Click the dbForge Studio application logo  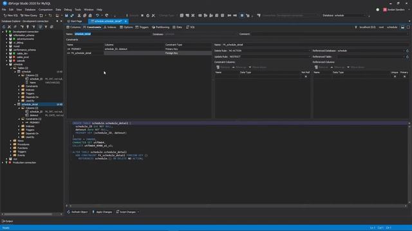click(5, 3)
